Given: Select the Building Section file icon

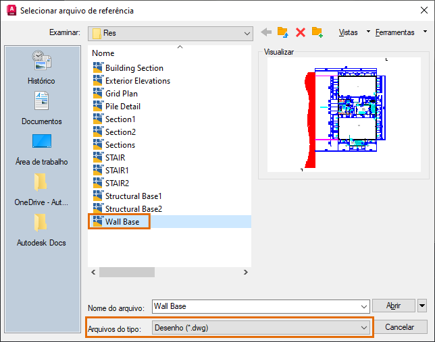Looking at the screenshot, I should [98, 68].
